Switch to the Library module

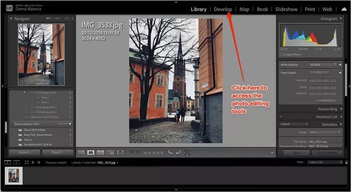[199, 9]
